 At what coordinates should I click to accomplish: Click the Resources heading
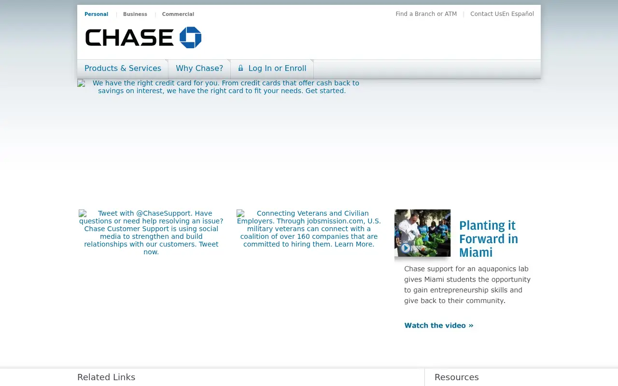click(x=457, y=377)
